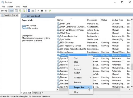Click the Back arrow toolbar icon

[x=2, y=11]
